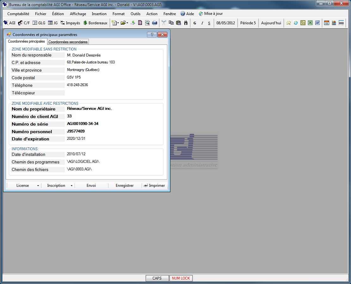Switch to Coordonnées secondaires tab
The width and height of the screenshot is (351, 284).
click(68, 42)
